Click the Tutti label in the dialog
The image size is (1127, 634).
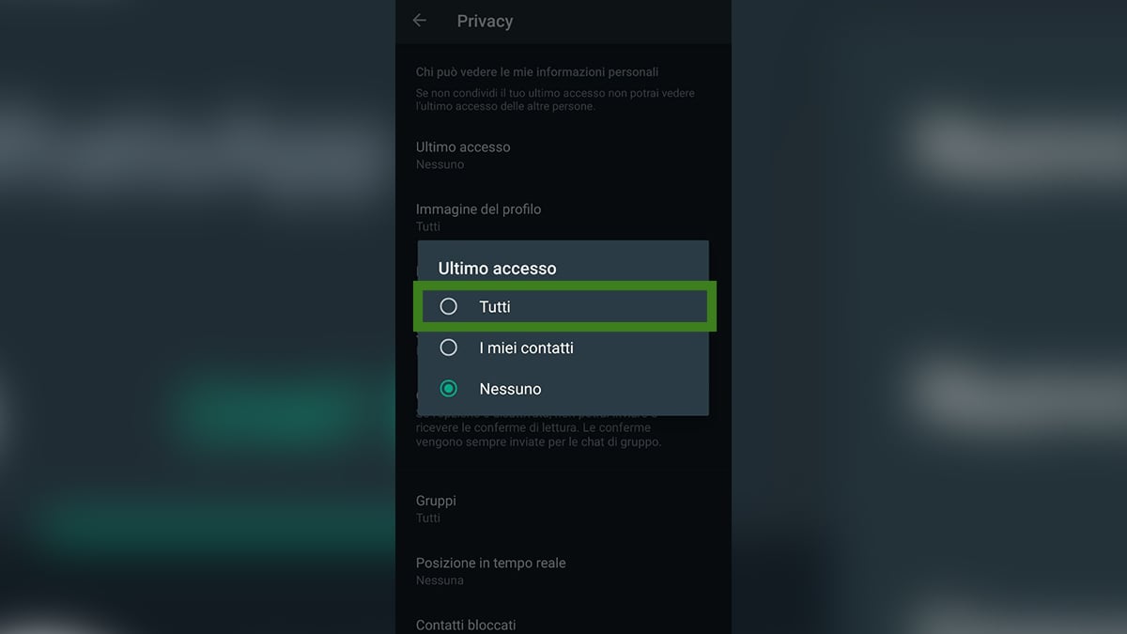pos(494,306)
